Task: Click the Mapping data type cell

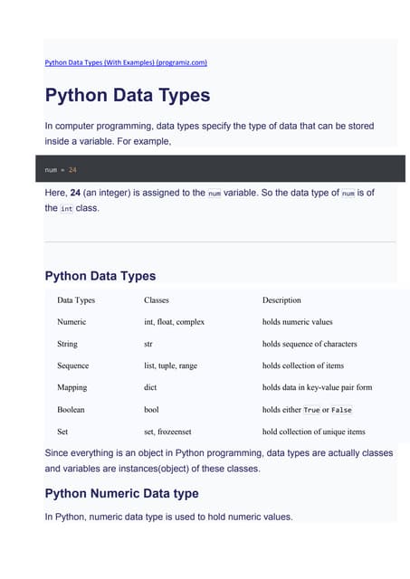Action: pyautogui.click(x=72, y=387)
